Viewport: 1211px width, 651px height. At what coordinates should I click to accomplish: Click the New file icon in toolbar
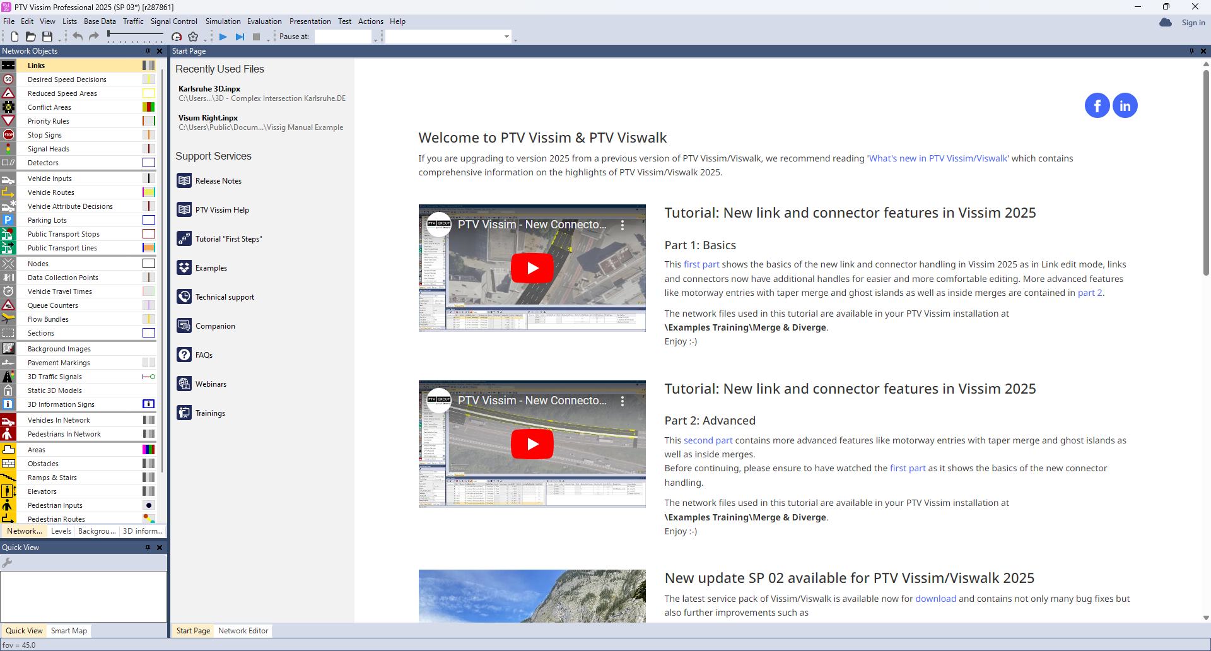point(15,37)
